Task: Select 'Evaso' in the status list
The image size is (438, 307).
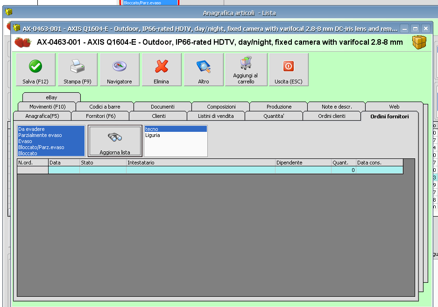Action: 51,141
